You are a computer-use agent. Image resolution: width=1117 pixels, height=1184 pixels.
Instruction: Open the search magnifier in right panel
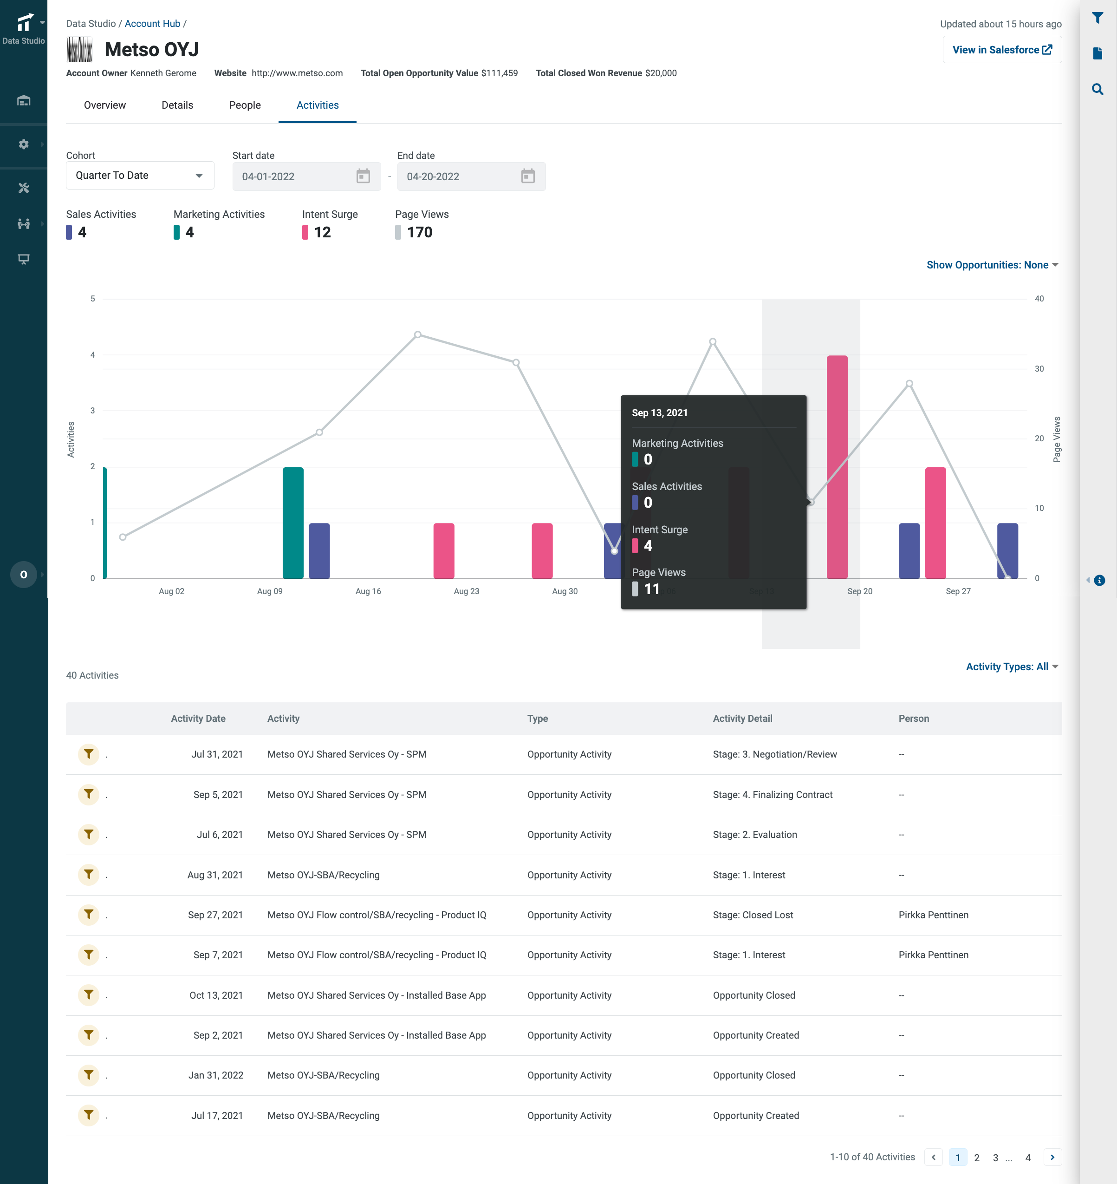tap(1098, 89)
